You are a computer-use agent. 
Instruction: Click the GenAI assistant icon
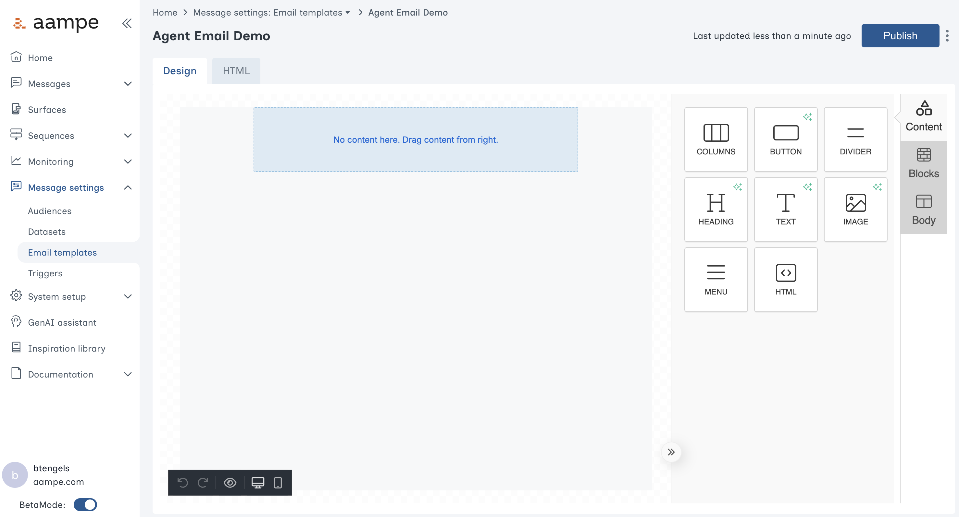click(x=16, y=322)
